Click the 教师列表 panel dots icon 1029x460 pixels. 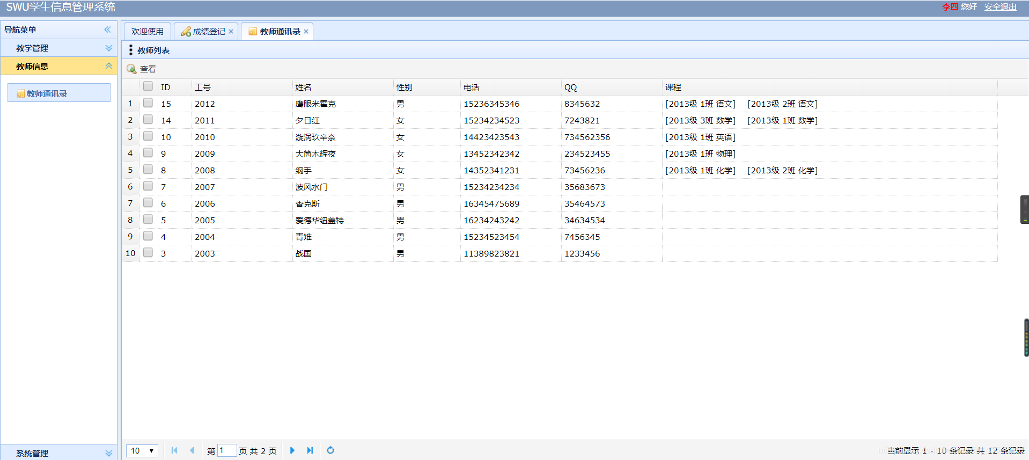[x=131, y=50]
